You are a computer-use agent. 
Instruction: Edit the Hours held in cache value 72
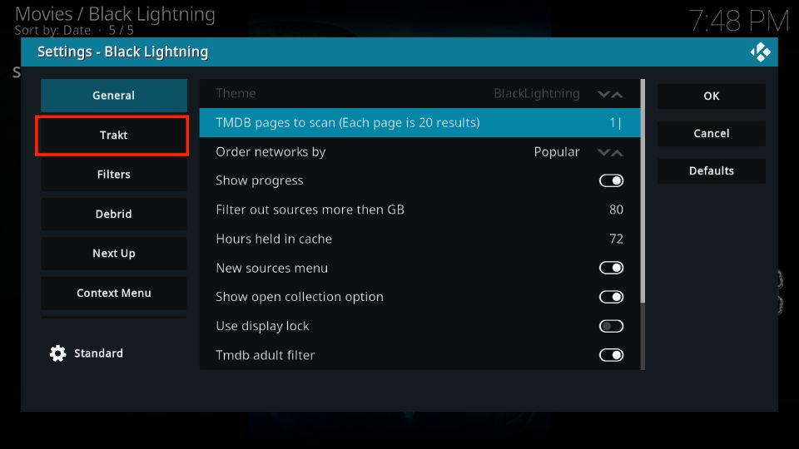point(616,239)
